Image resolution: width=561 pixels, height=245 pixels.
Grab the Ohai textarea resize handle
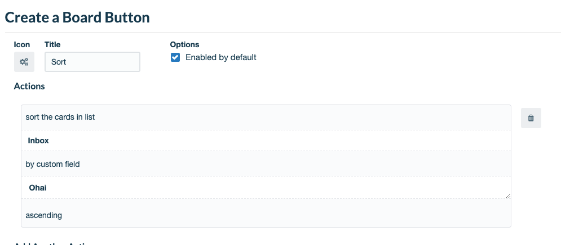pyautogui.click(x=508, y=196)
